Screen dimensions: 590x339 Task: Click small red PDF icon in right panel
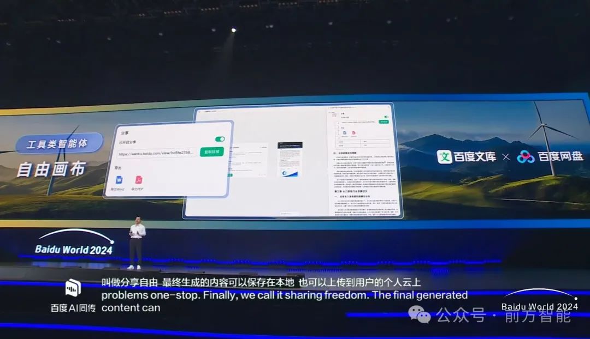(353, 132)
